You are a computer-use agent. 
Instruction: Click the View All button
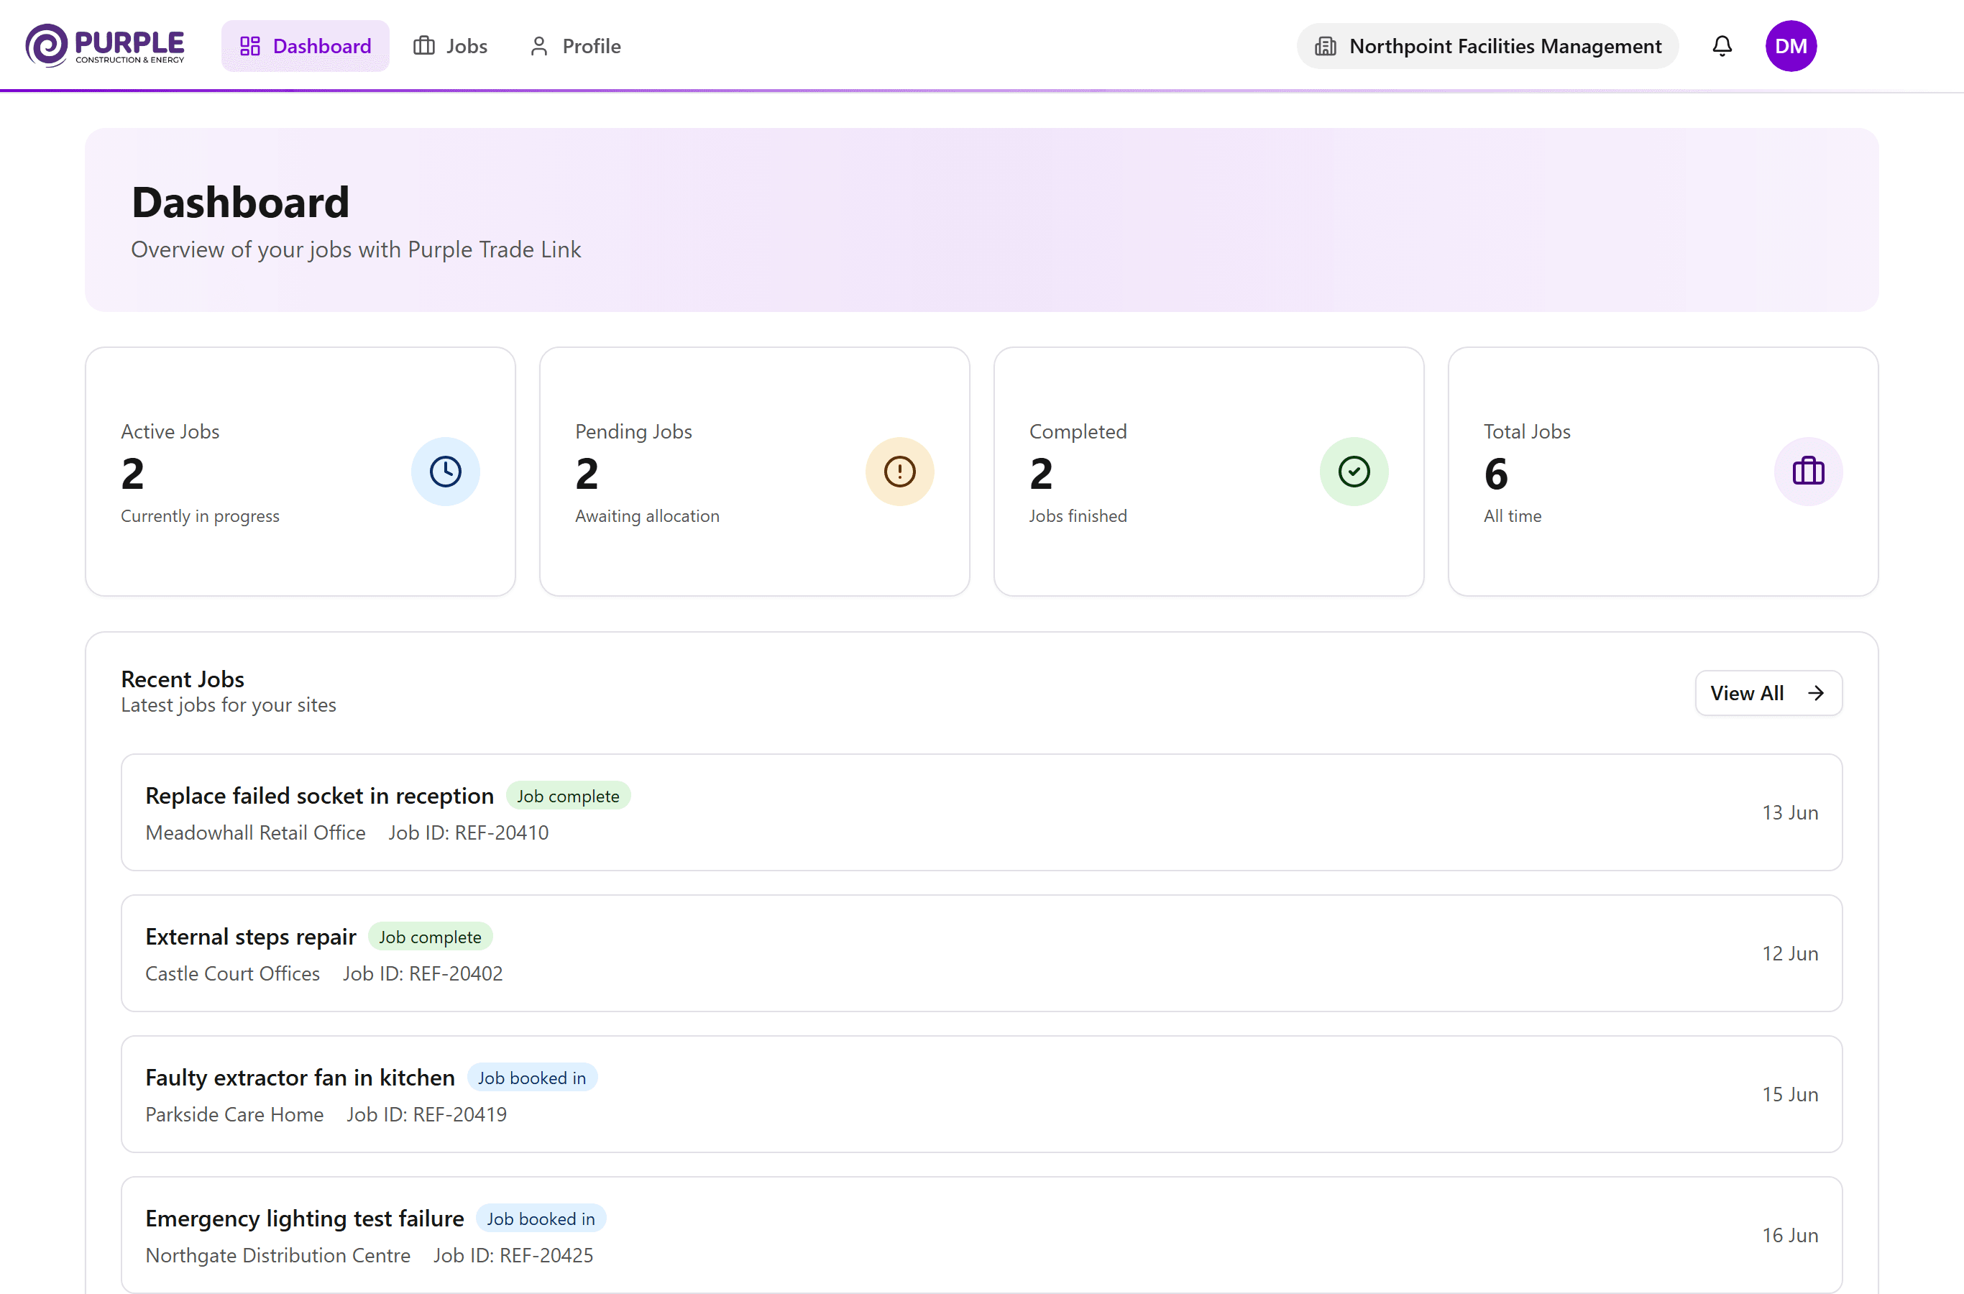pos(1768,693)
